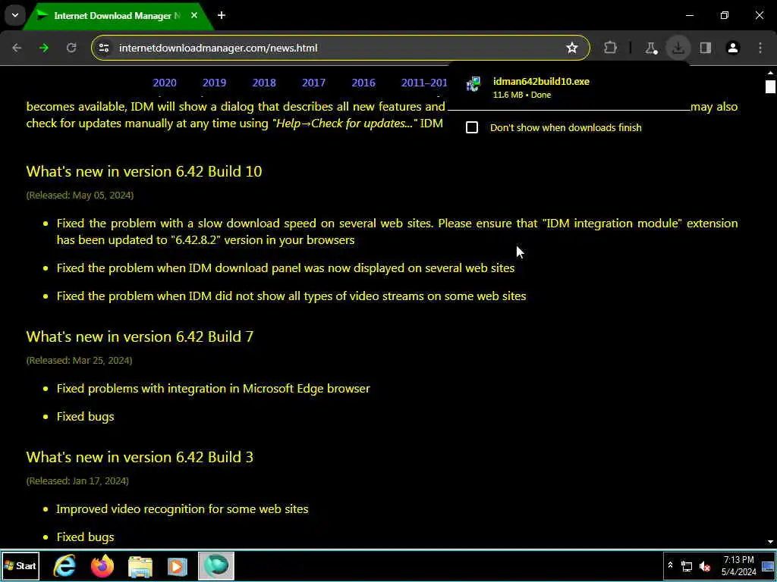Open the tab search dropdown arrow

pos(15,15)
